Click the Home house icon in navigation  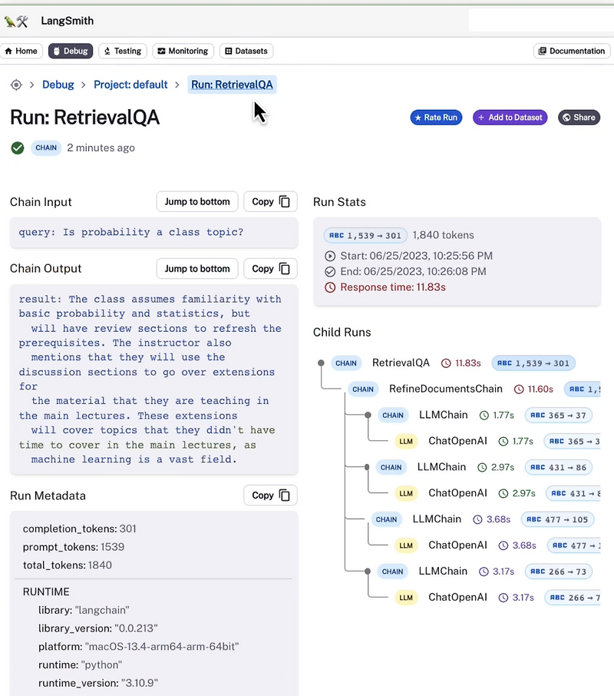tap(9, 51)
